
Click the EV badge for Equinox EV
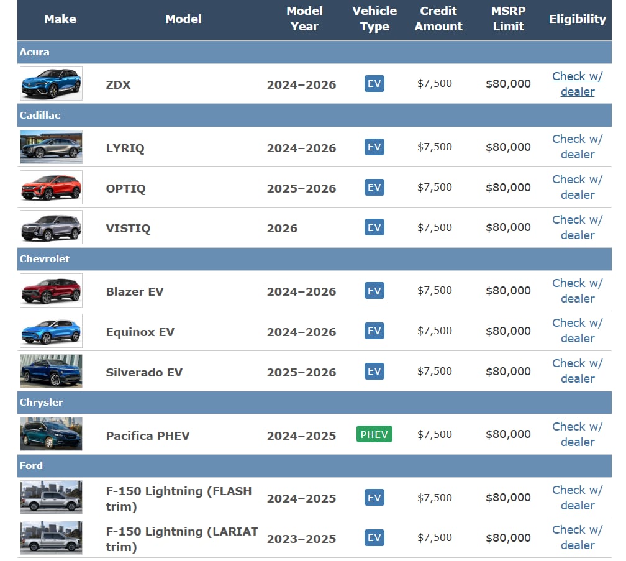(x=374, y=331)
